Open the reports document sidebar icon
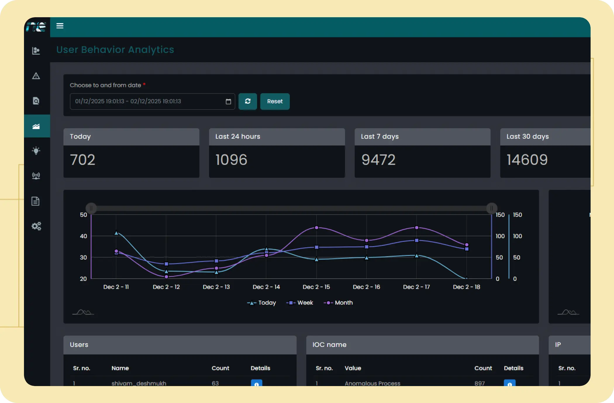The image size is (614, 403). pos(36,201)
